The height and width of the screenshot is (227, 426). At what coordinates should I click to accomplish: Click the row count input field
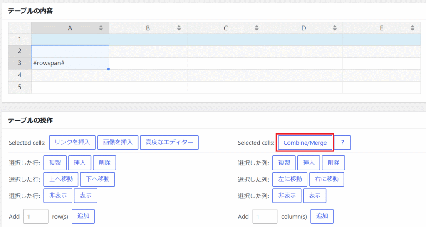click(x=36, y=216)
